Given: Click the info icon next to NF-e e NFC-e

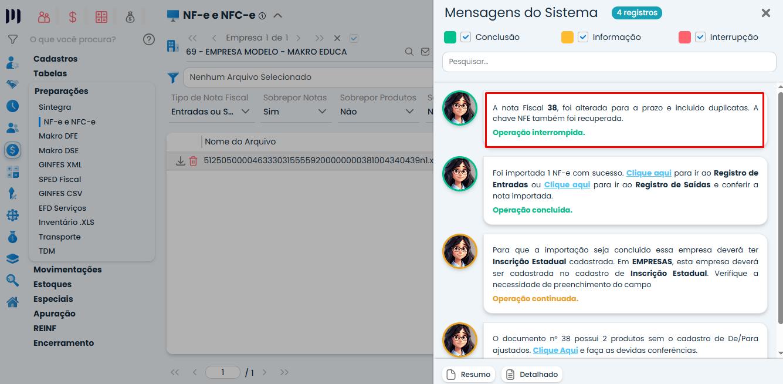Looking at the screenshot, I should pyautogui.click(x=262, y=16).
